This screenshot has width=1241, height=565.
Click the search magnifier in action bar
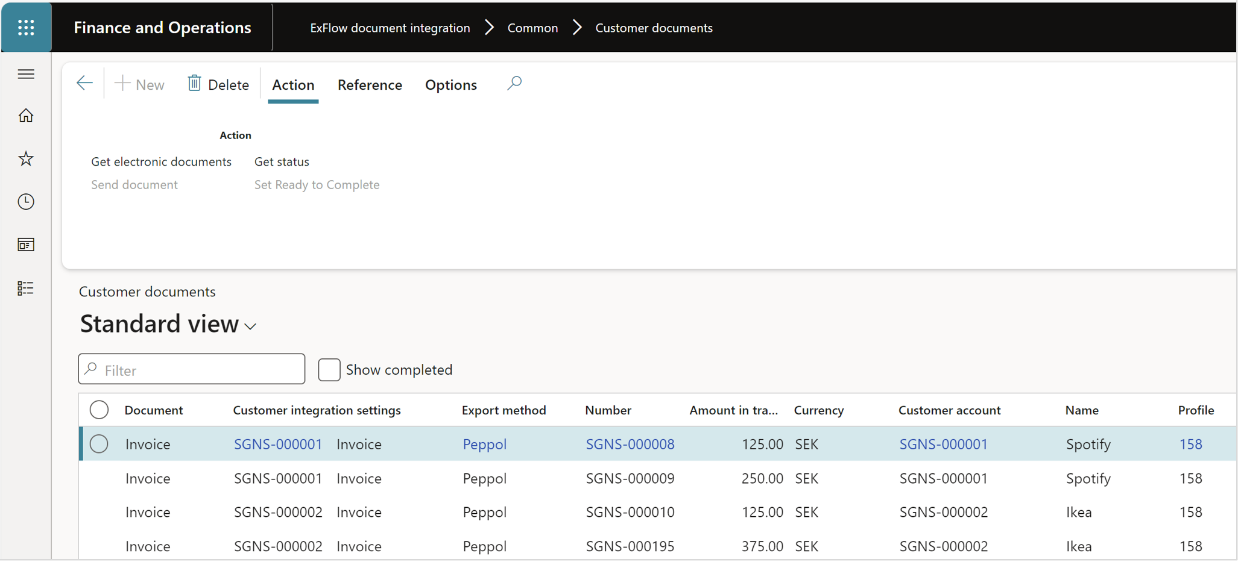point(514,83)
